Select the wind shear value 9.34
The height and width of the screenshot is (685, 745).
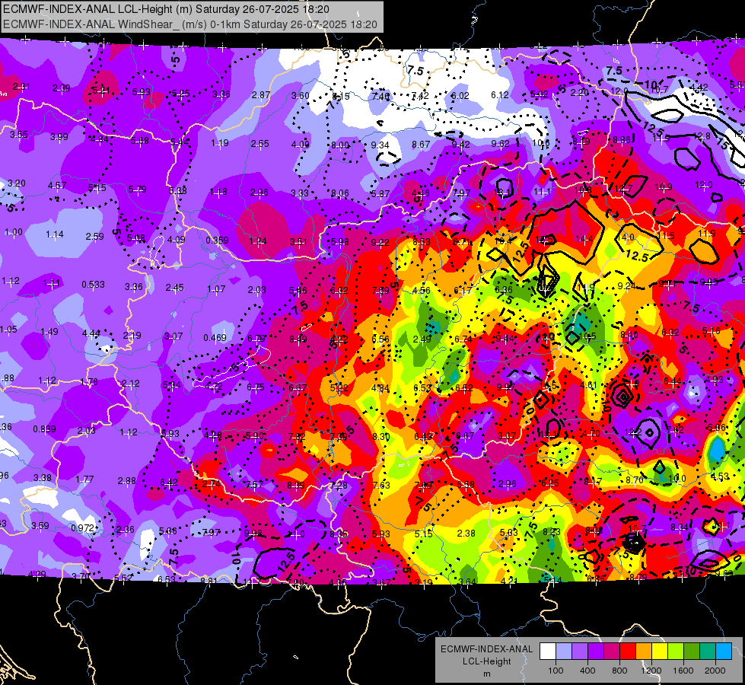pyautogui.click(x=380, y=145)
